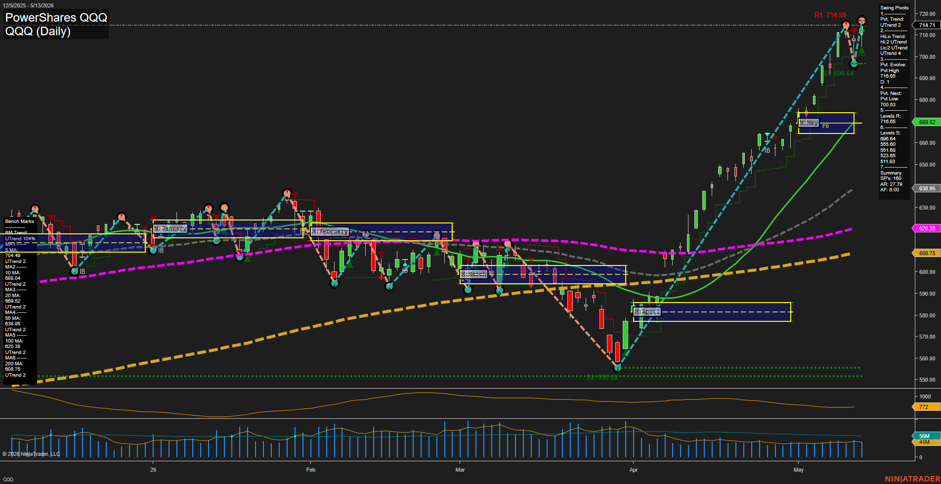
Task: Click the 700.53 Pvt Low value
Action: click(888, 105)
